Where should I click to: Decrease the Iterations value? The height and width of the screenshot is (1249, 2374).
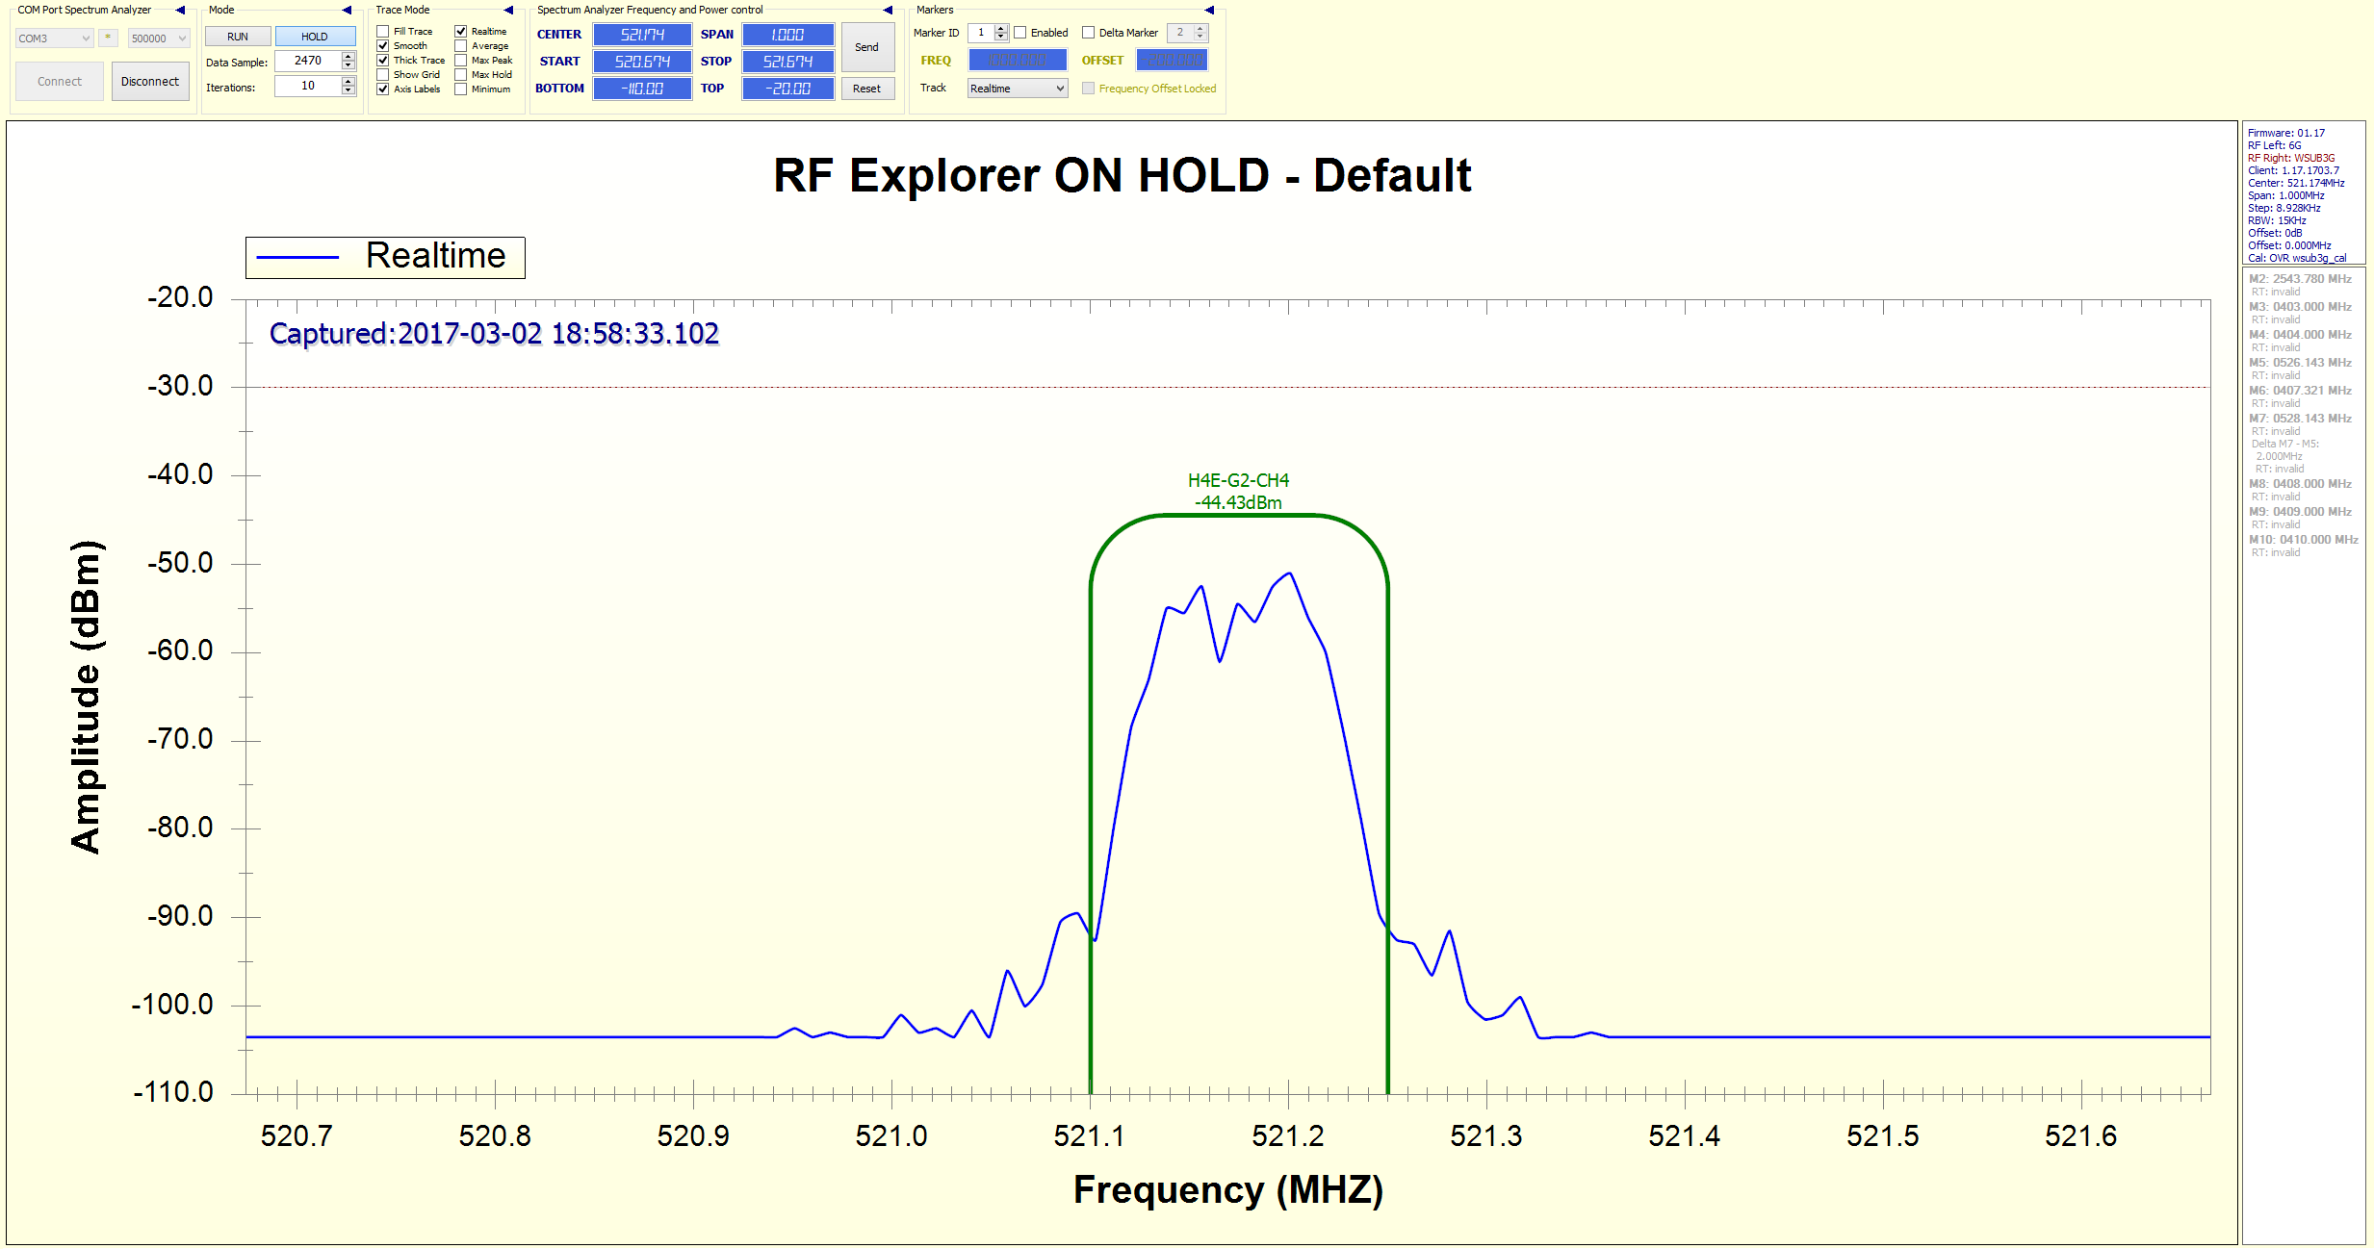pyautogui.click(x=348, y=90)
